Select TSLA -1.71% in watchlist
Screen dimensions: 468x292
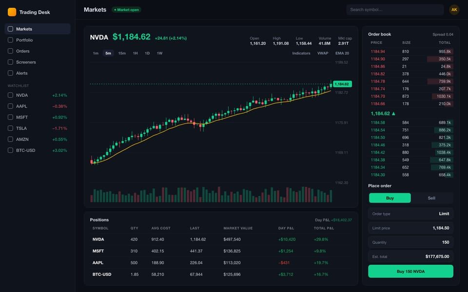tap(38, 128)
